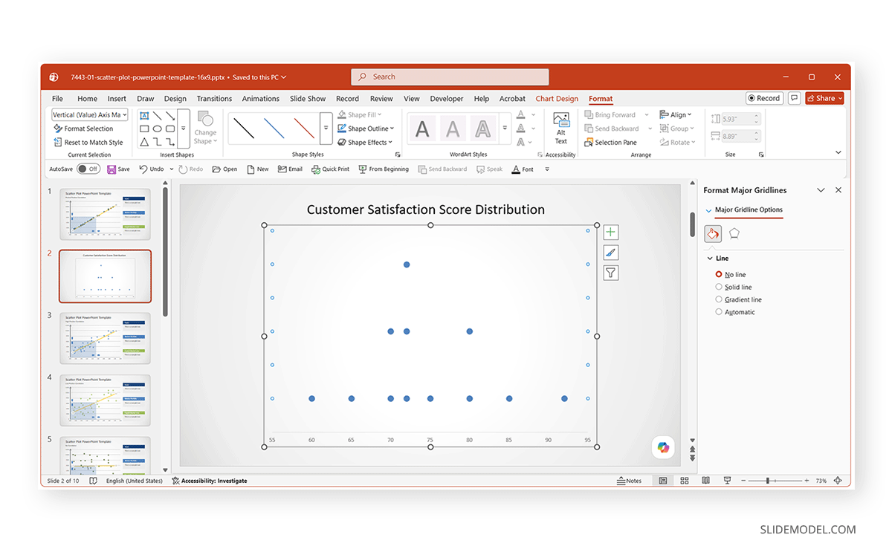The height and width of the screenshot is (552, 892).
Task: Open the Chart Filters funnel button
Action: coord(611,273)
